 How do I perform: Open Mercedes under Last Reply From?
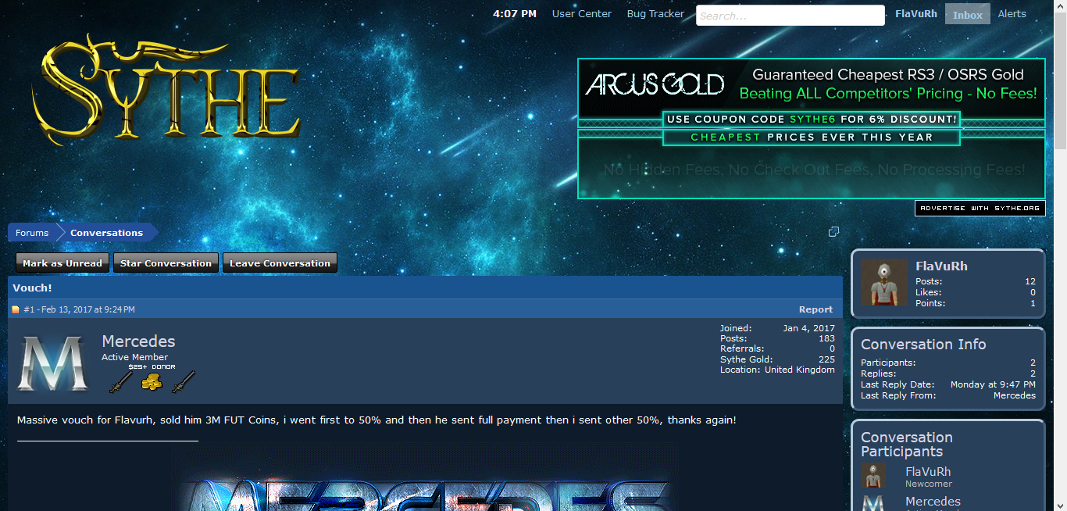point(1015,395)
